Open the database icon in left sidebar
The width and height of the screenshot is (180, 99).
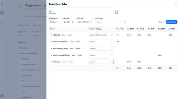(x=2, y=24)
